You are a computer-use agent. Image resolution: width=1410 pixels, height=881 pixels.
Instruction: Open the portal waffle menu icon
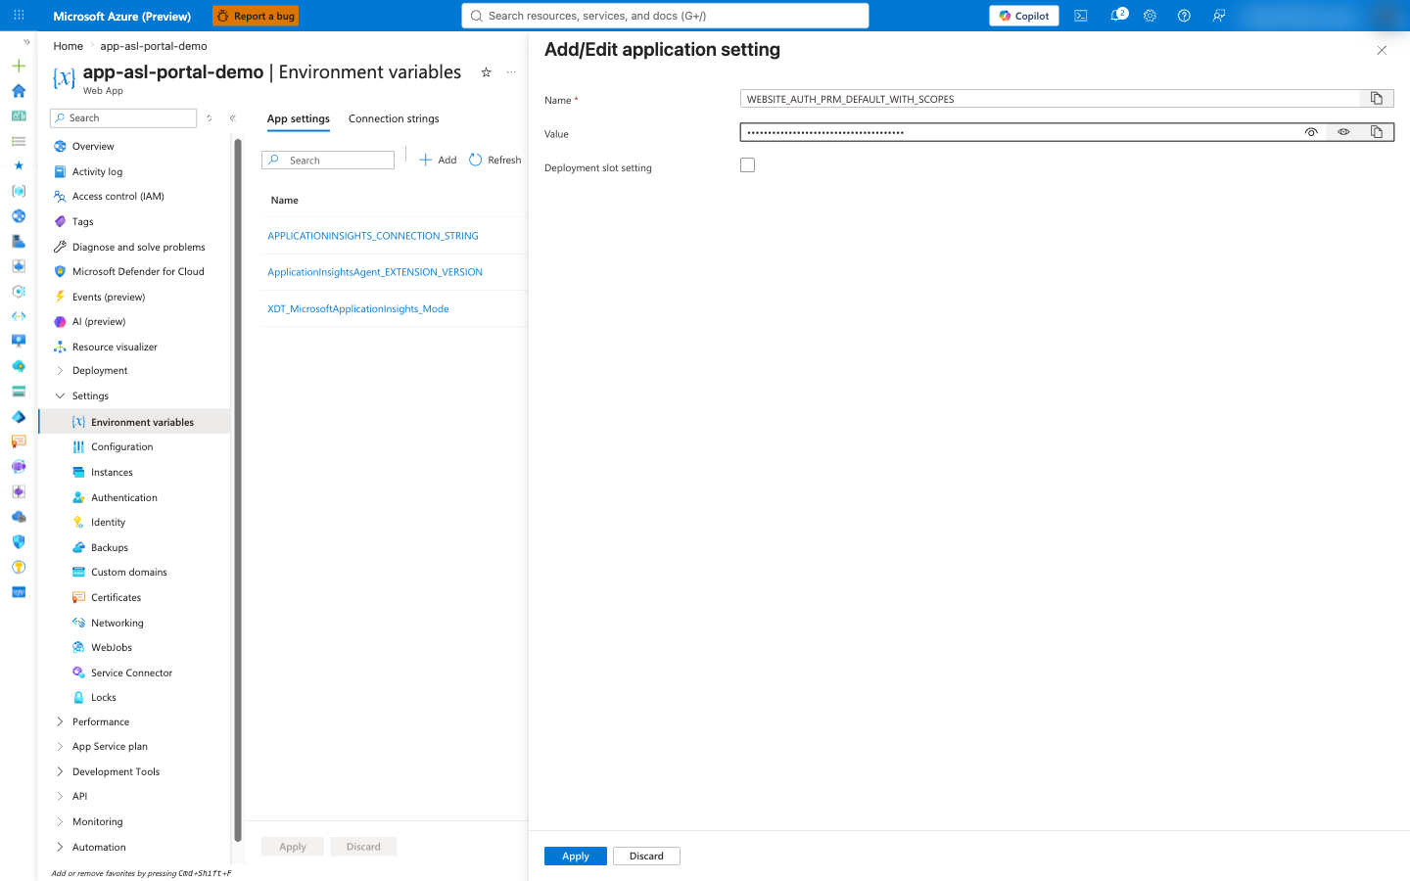tap(19, 16)
